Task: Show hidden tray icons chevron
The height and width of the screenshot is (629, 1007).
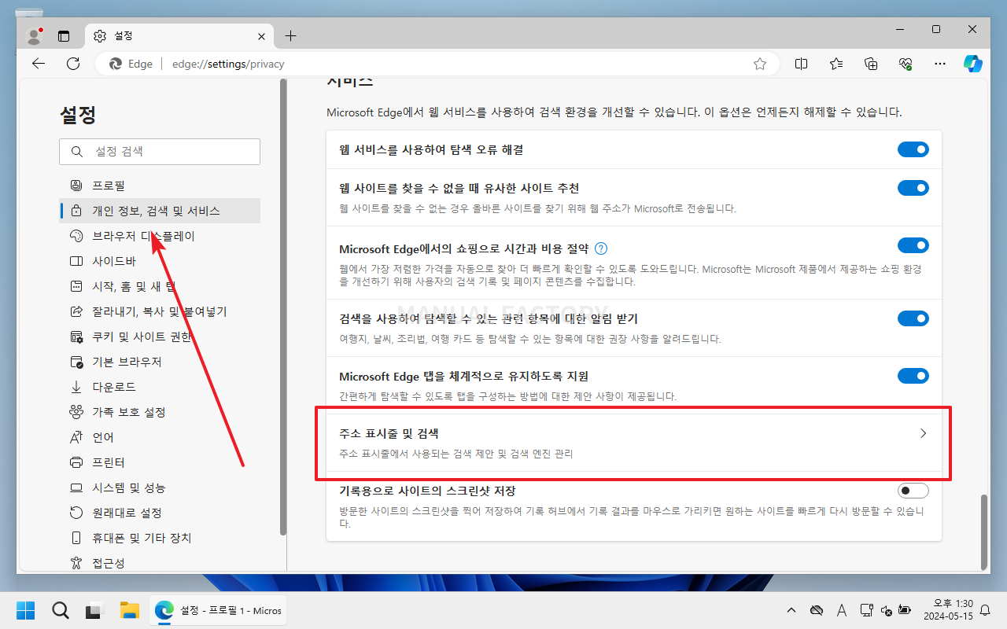Action: point(792,610)
